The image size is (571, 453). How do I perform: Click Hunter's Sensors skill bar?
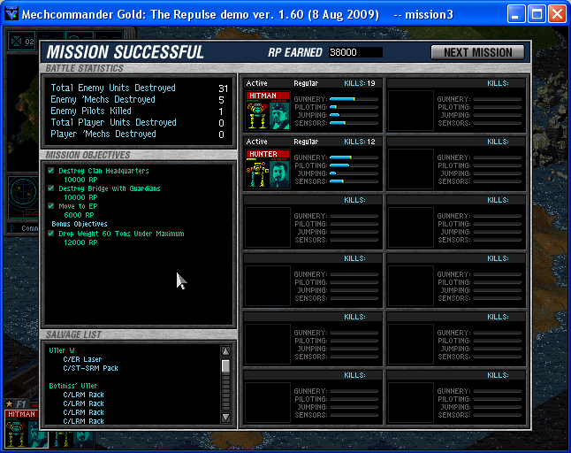click(354, 181)
